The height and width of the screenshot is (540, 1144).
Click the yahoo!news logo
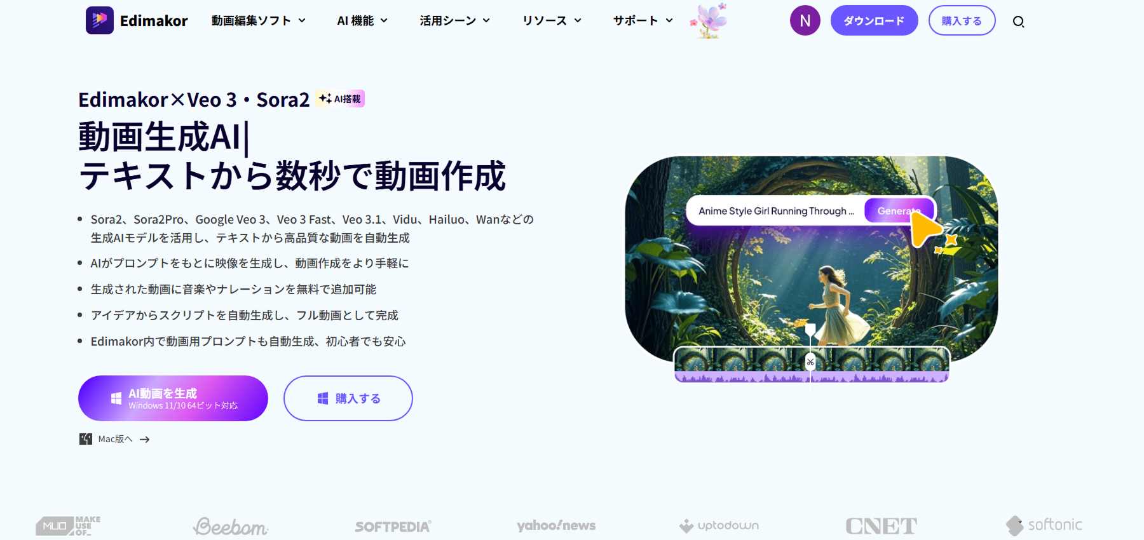(556, 525)
